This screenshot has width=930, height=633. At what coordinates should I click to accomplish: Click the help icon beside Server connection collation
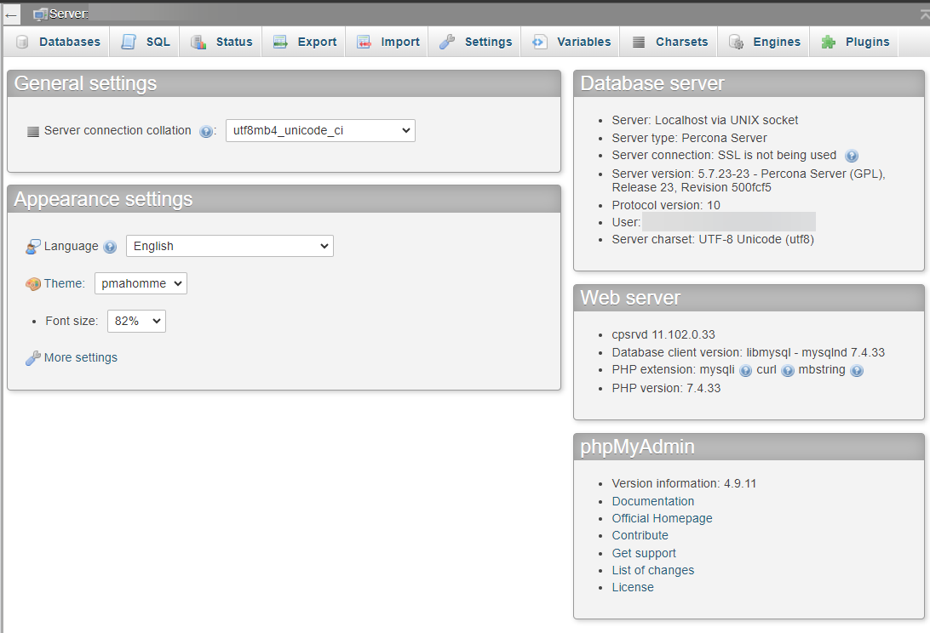click(206, 130)
